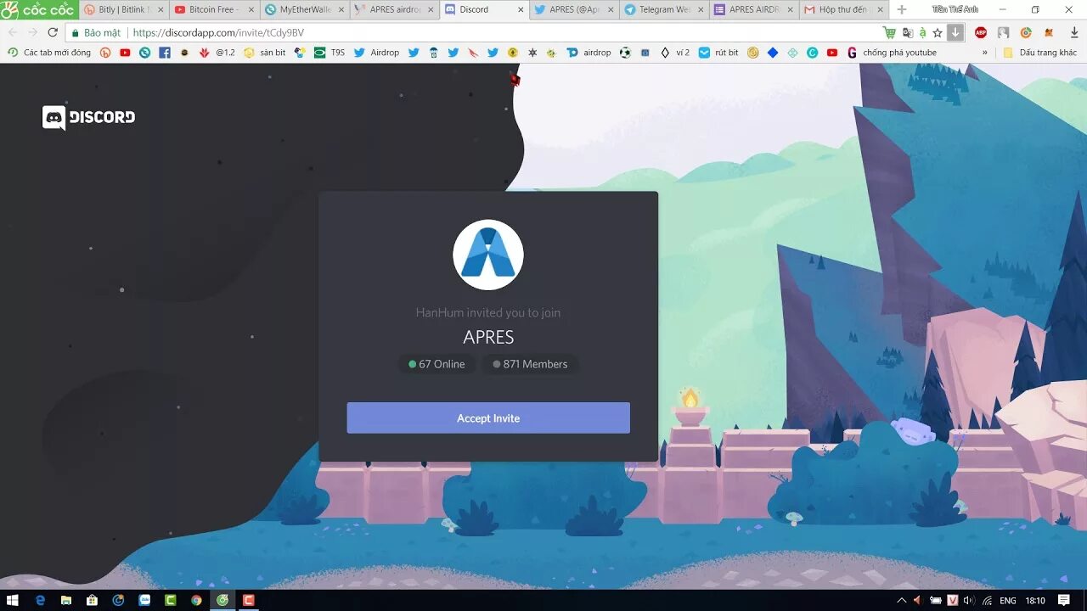Screen dimensions: 1087x611
Task: Click the discordapp.com address bar URL
Action: tap(218, 33)
